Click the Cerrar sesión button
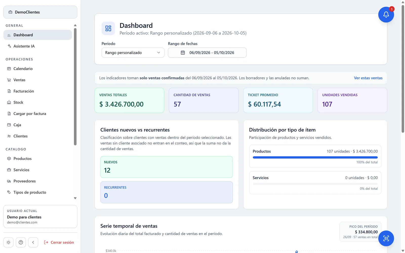This screenshot has width=405, height=253. [59, 242]
